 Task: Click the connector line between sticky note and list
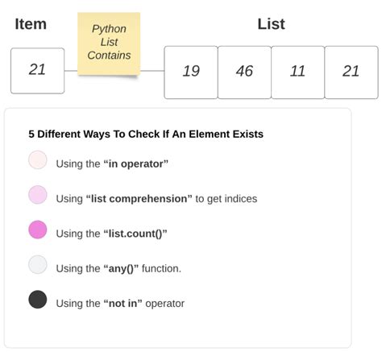(152, 71)
